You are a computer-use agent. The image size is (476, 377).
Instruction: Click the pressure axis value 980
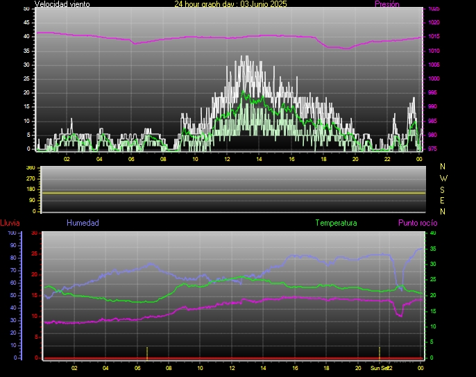pos(432,135)
